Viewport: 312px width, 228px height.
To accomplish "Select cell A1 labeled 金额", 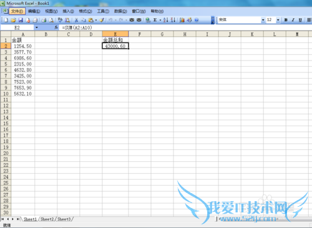I will click(23, 40).
